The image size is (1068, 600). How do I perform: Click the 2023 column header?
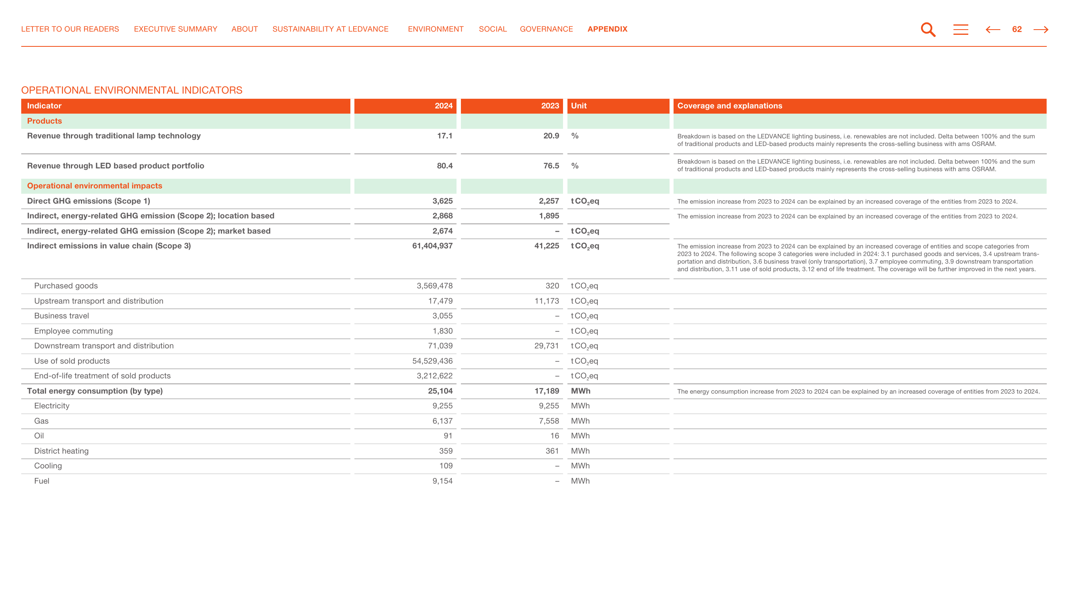[512, 106]
